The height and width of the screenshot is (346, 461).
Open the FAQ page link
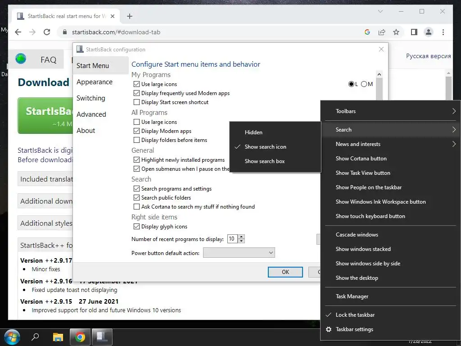tap(49, 60)
